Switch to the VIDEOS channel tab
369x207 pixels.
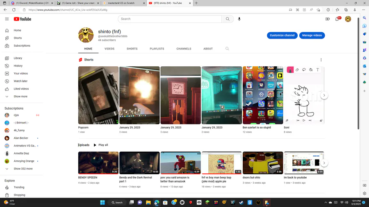(109, 49)
